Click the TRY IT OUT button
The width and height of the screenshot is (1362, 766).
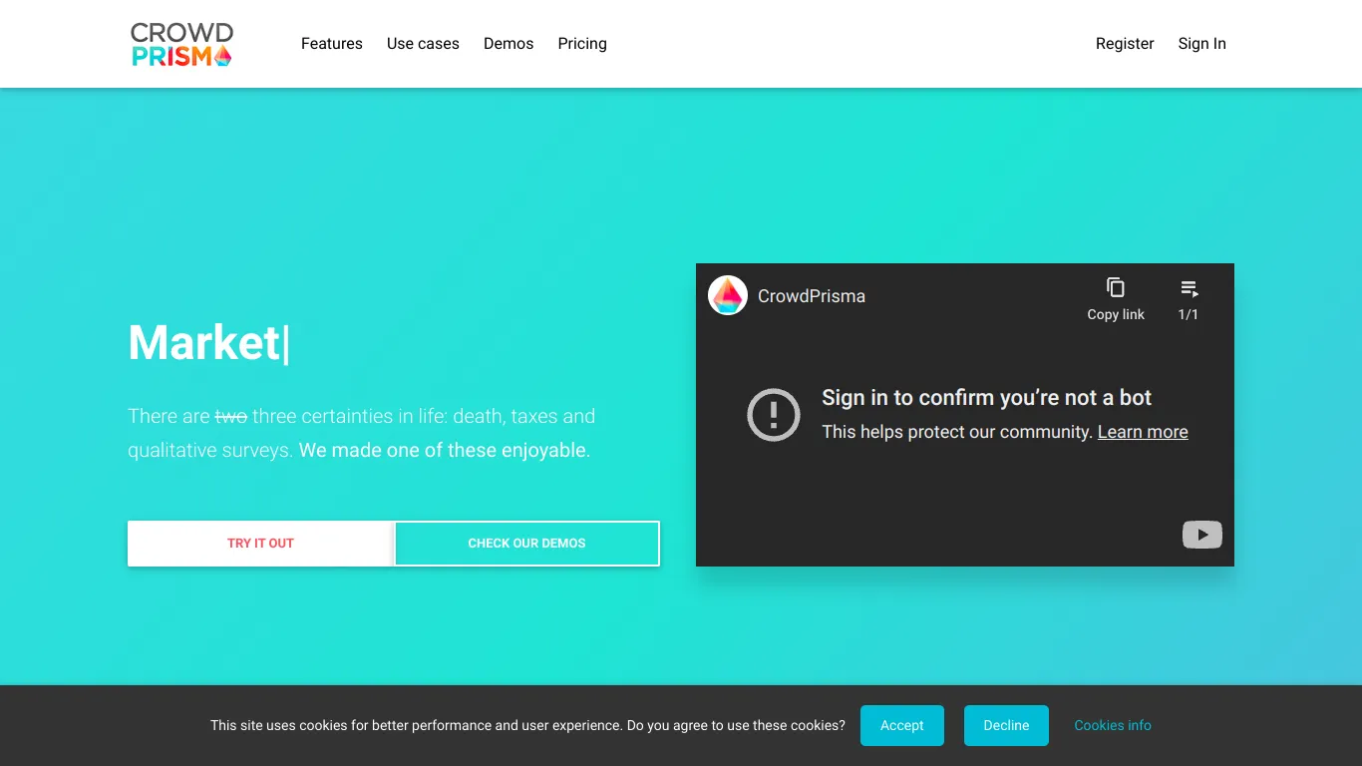click(260, 544)
